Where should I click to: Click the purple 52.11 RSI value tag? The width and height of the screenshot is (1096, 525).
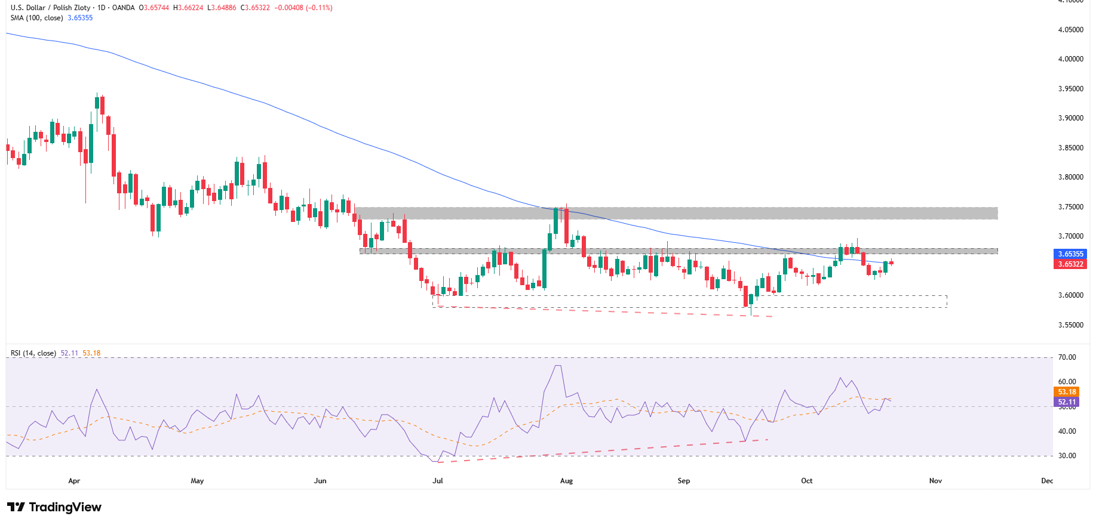tap(1067, 402)
